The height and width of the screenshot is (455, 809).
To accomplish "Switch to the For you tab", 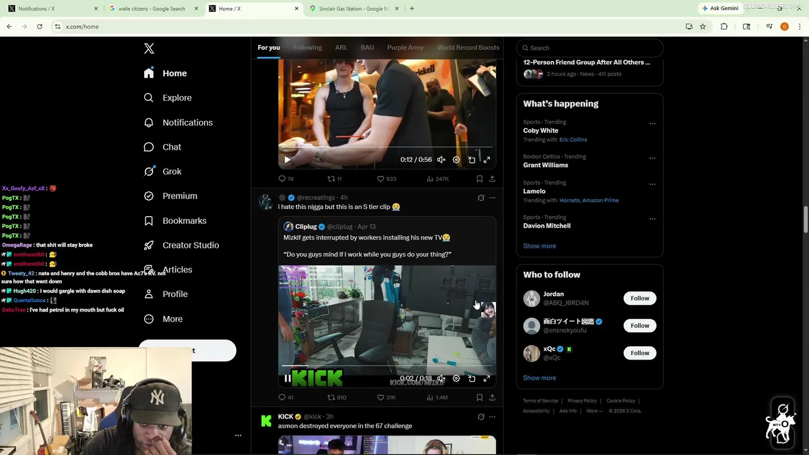I will click(269, 47).
